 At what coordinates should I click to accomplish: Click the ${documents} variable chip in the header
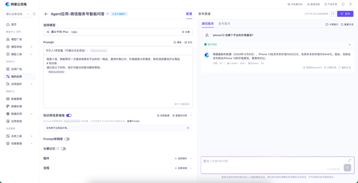99,51
